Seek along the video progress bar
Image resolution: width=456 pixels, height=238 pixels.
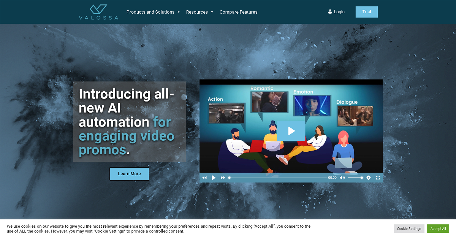[x=278, y=178]
